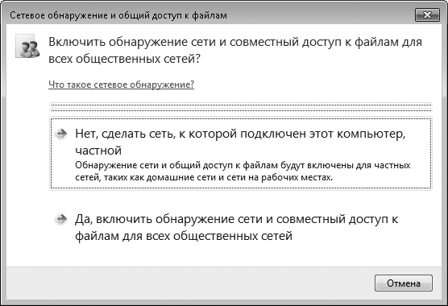Click "файлам для всех общественных сетей" line
The width and height of the screenshot is (448, 306).
[x=184, y=236]
